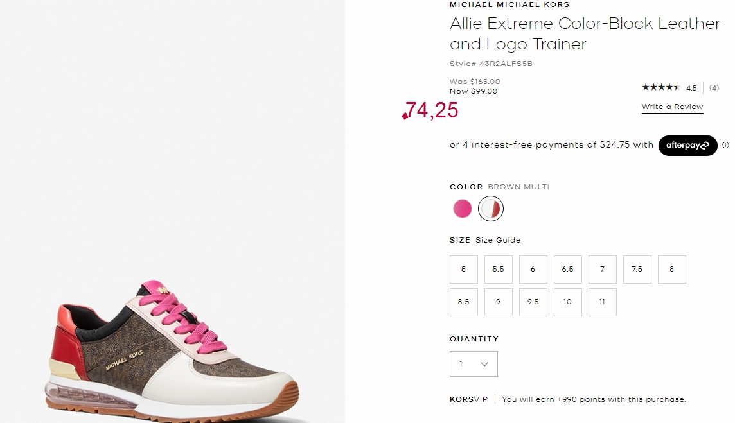Choose size 9.5
This screenshot has height=423, width=735.
pyautogui.click(x=533, y=302)
